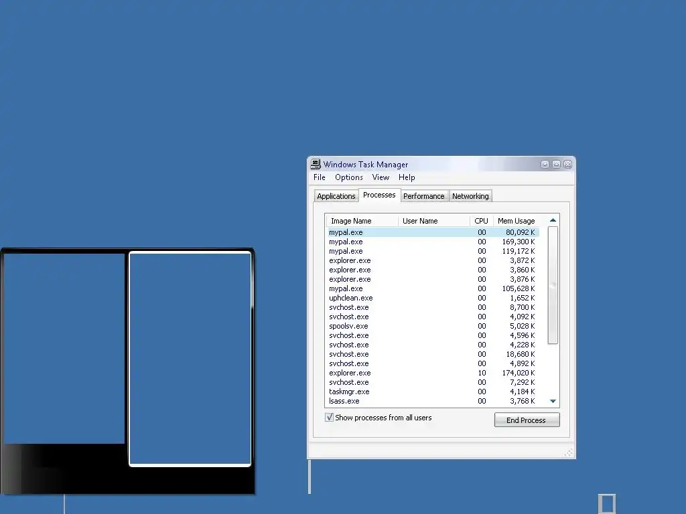Screen dimensions: 686x514
Task: Switch to the Performance tab
Action: pos(423,196)
